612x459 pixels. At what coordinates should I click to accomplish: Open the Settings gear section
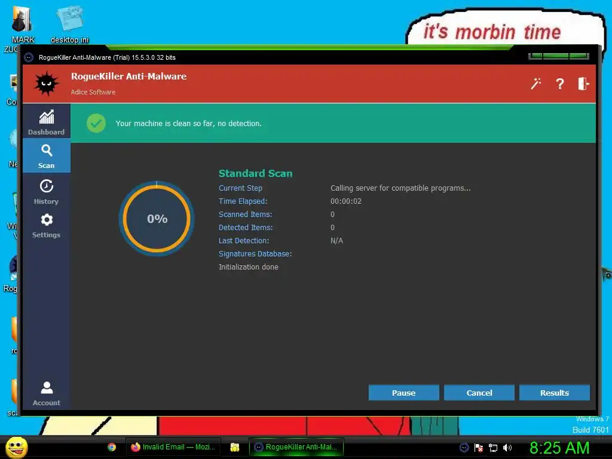pos(47,225)
